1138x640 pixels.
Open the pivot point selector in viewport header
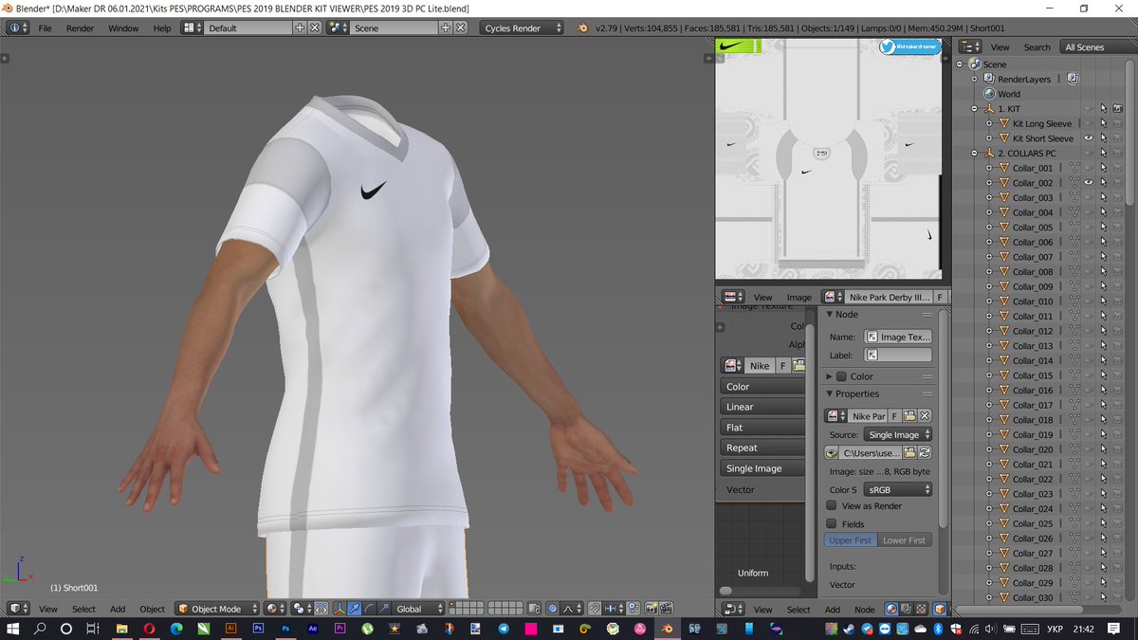(303, 609)
